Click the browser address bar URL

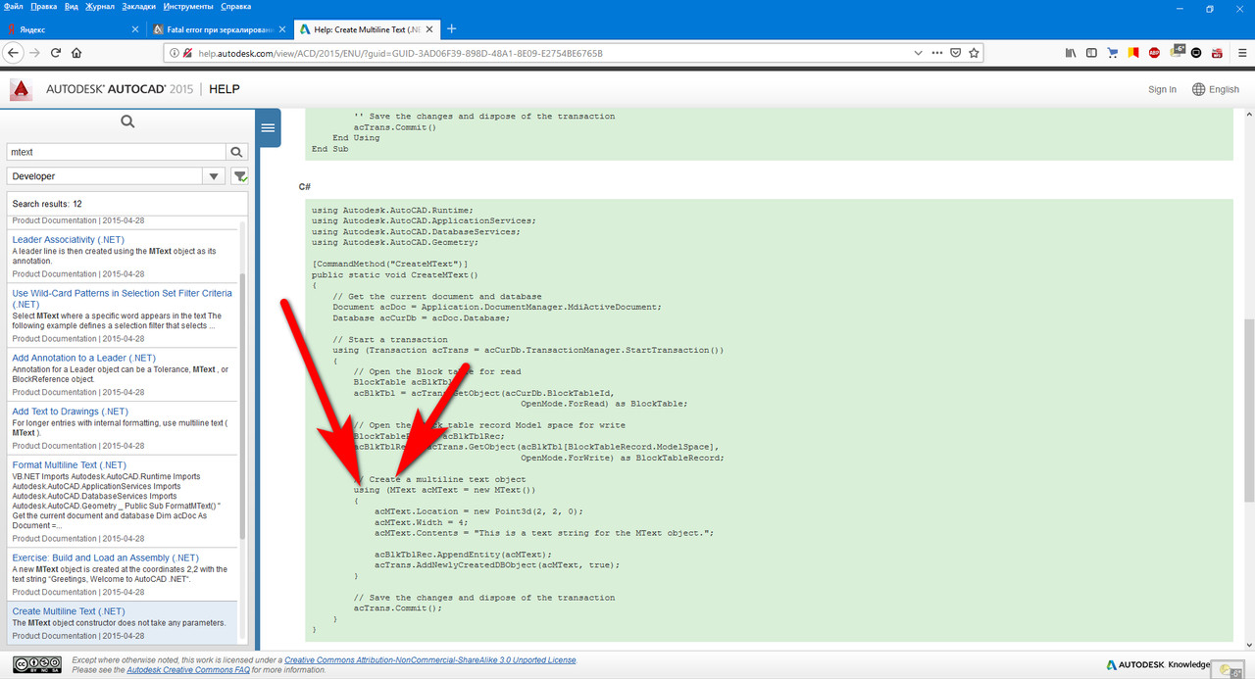click(x=400, y=53)
